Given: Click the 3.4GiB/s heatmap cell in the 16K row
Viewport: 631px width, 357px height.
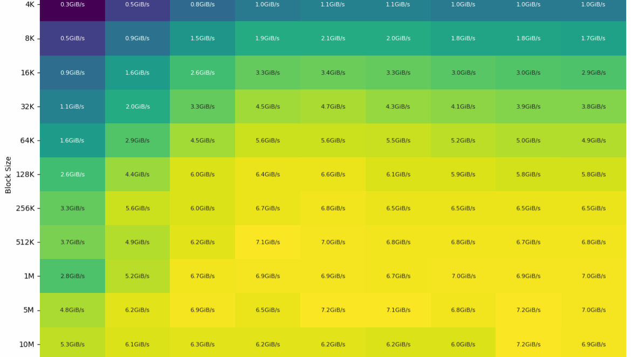Looking at the screenshot, I should click(x=333, y=73).
